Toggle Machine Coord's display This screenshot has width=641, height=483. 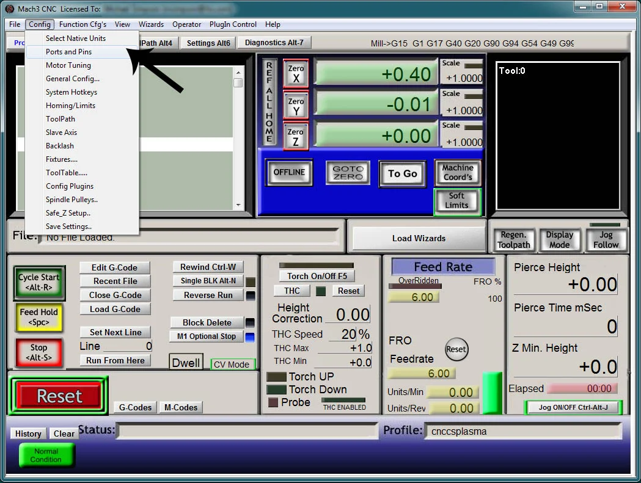click(x=458, y=172)
